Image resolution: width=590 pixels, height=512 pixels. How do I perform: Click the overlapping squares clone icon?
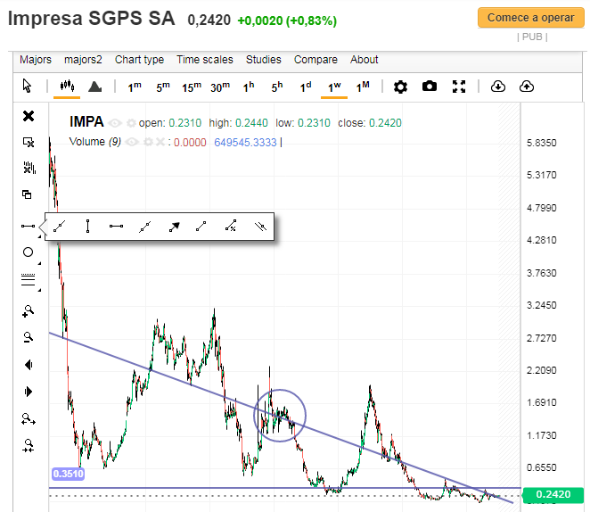click(27, 194)
